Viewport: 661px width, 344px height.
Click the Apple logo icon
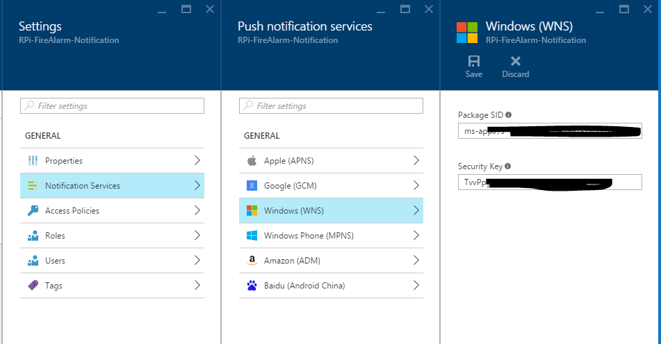point(252,161)
